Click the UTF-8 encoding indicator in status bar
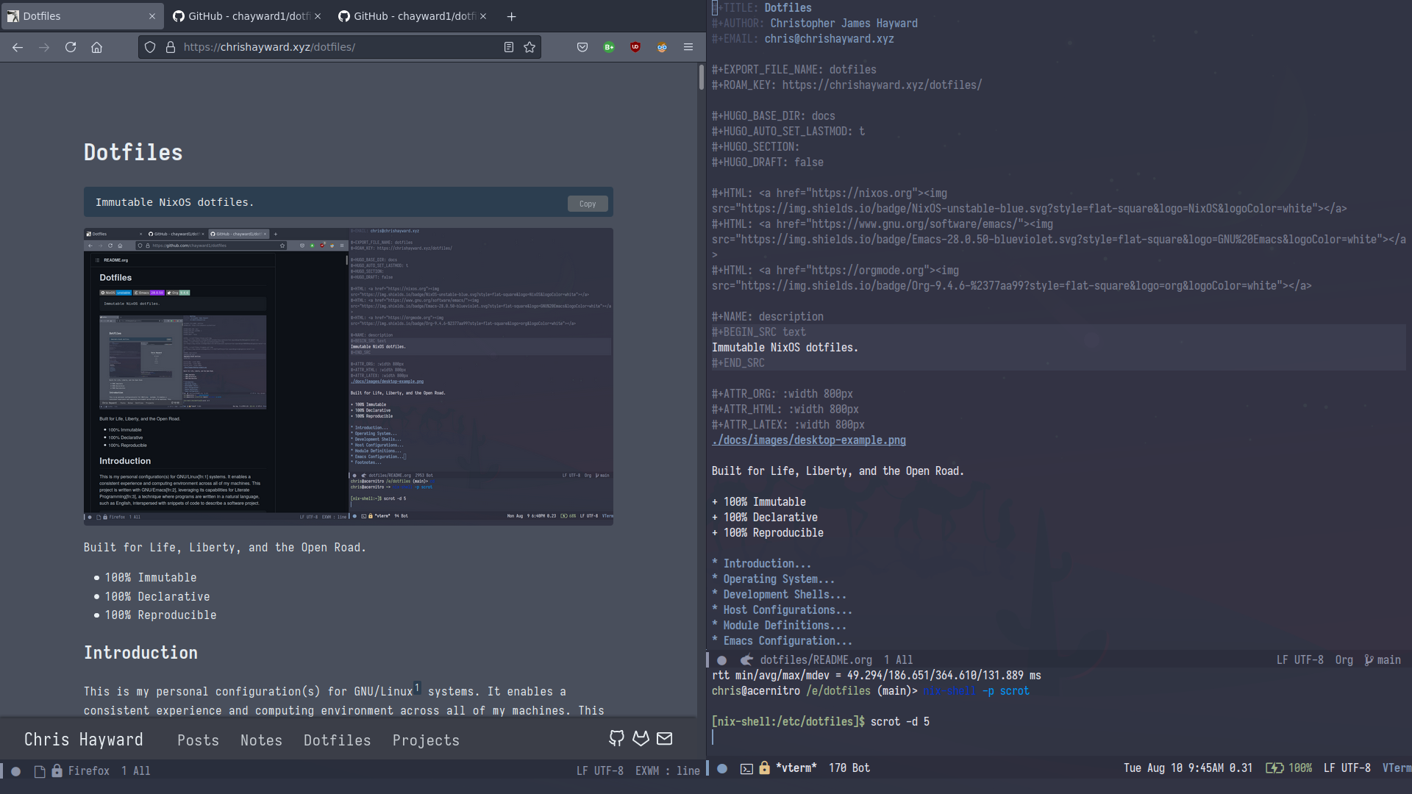Image resolution: width=1412 pixels, height=794 pixels. pyautogui.click(x=605, y=770)
